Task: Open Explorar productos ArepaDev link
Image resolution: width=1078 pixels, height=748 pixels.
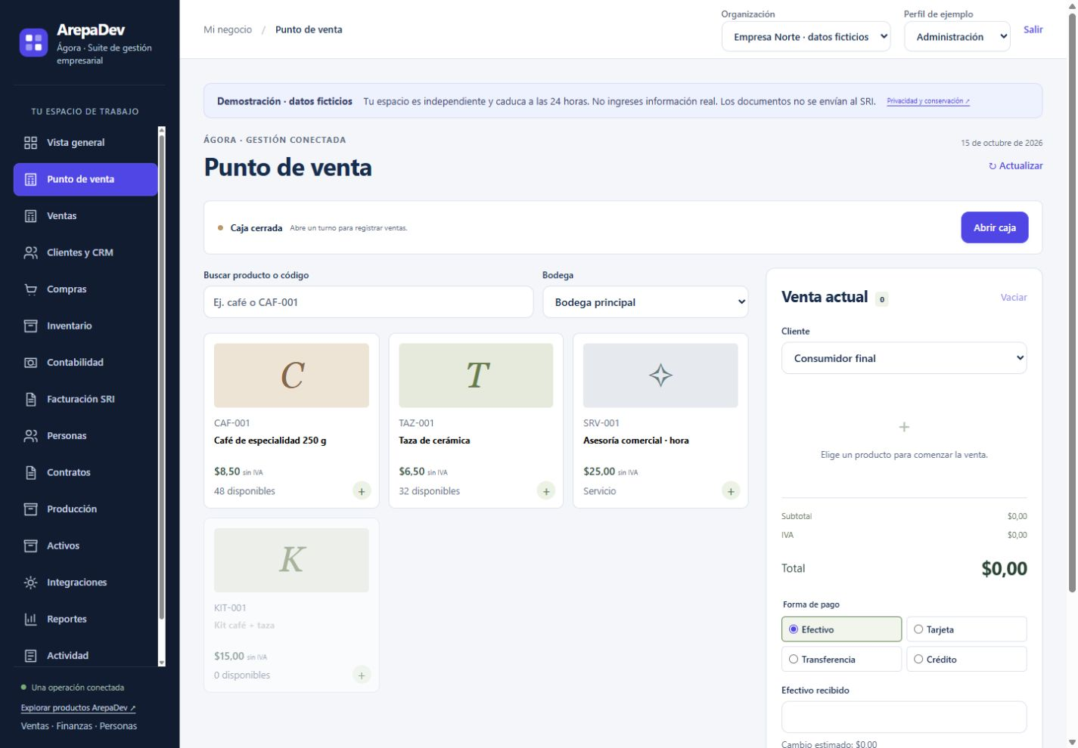Action: 78,708
